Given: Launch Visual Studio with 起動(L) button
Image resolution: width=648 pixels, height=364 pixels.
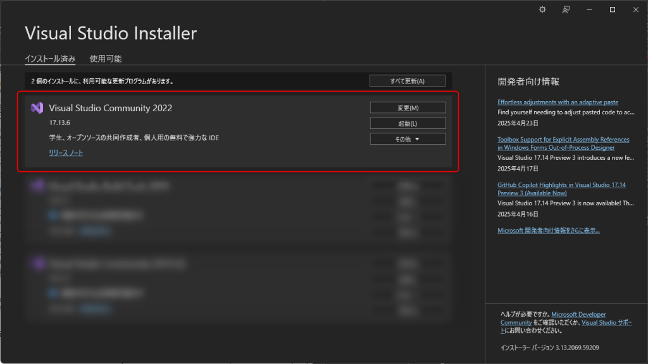Looking at the screenshot, I should coord(408,124).
